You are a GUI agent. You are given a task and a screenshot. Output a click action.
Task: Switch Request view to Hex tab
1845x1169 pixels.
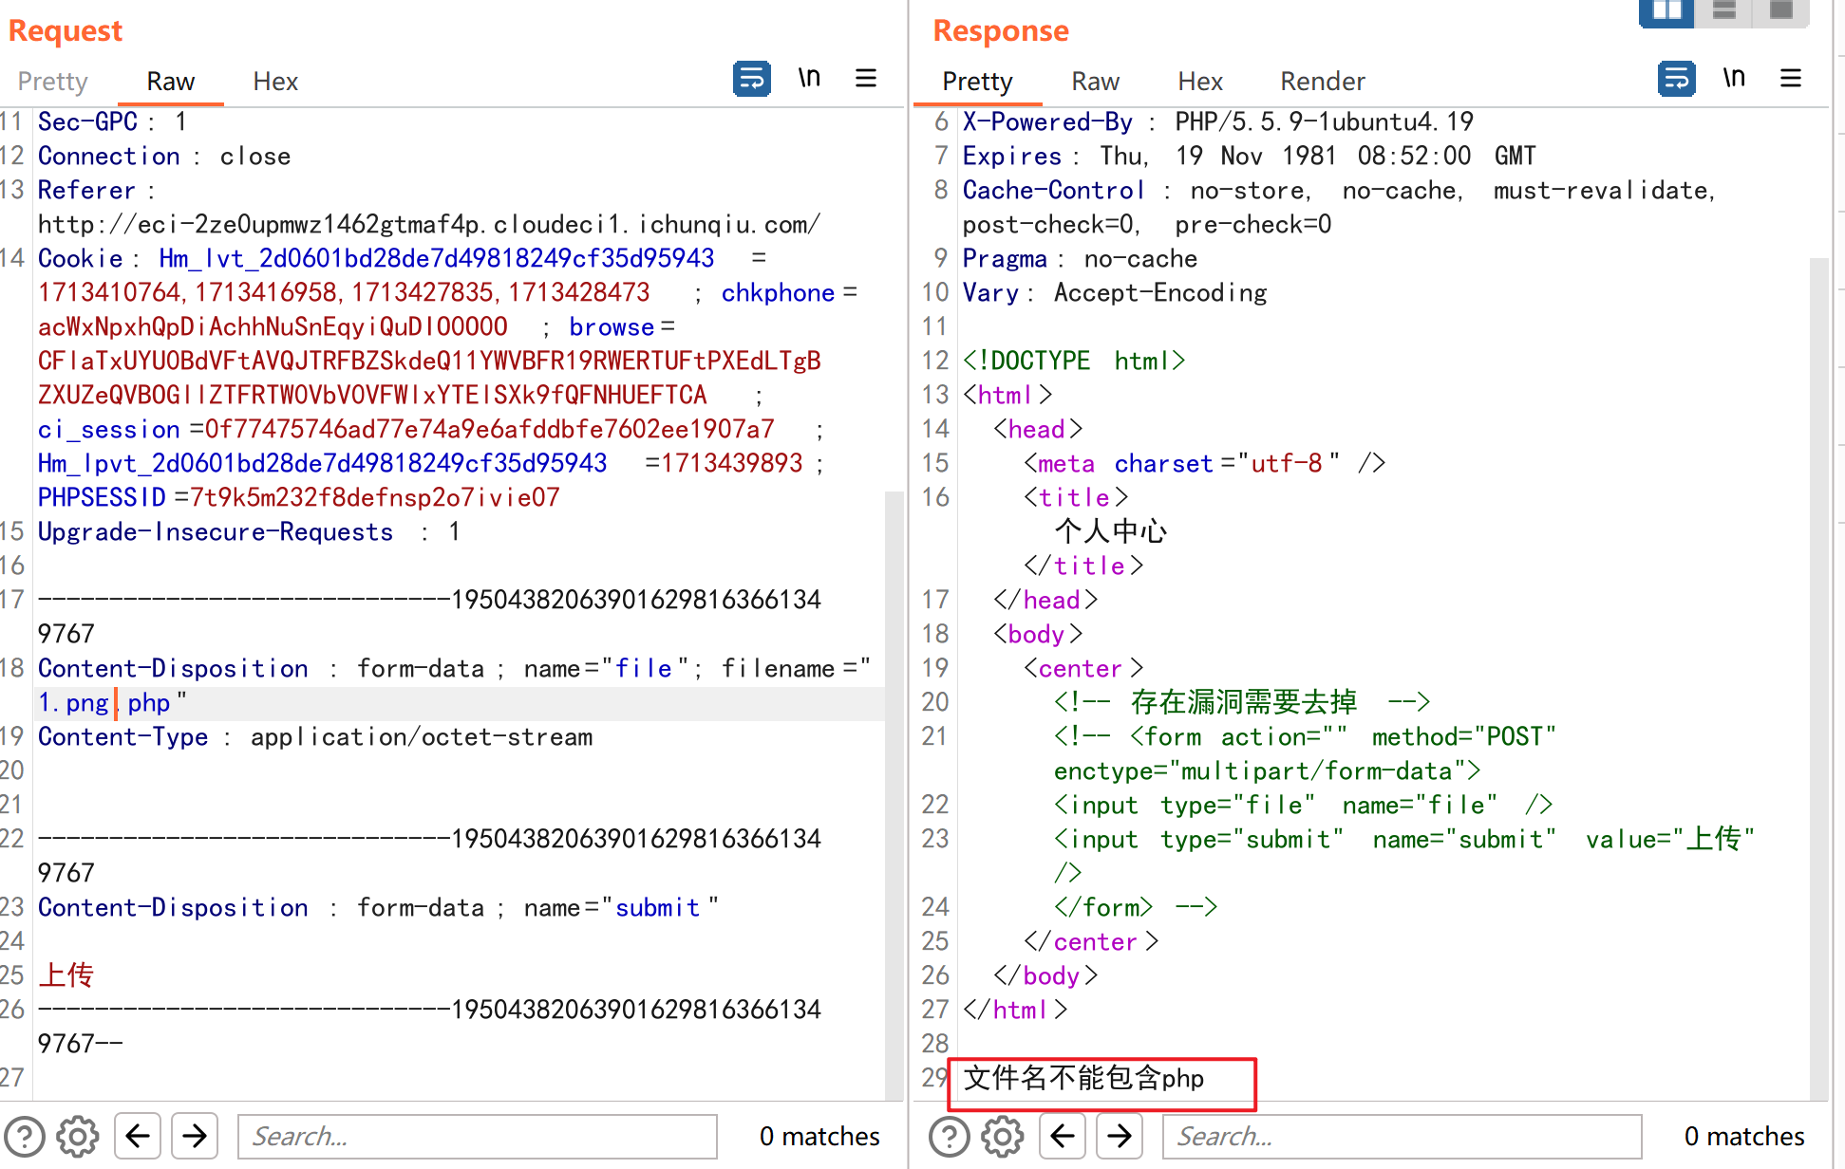[x=275, y=82]
